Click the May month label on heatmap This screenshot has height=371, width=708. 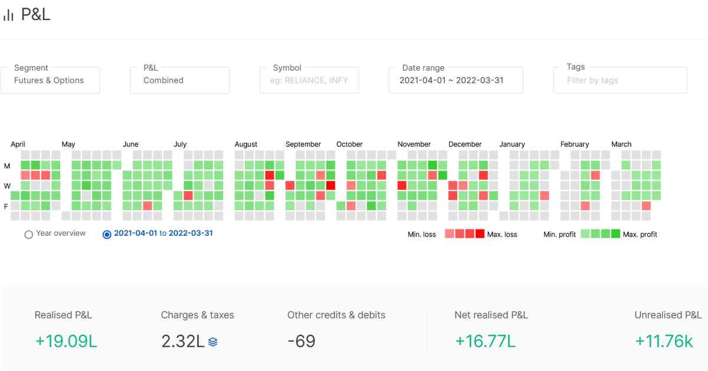(68, 145)
